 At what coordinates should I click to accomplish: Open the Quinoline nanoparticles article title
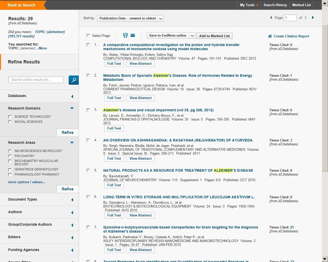[x=181, y=229]
